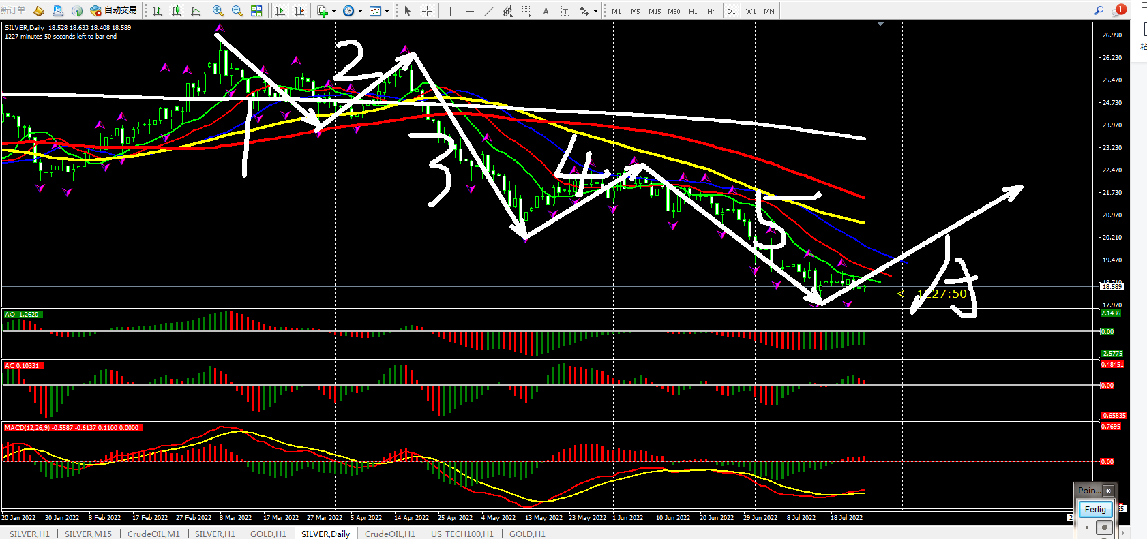
Task: Draw a trendline with the toolbar tool
Action: click(489, 11)
